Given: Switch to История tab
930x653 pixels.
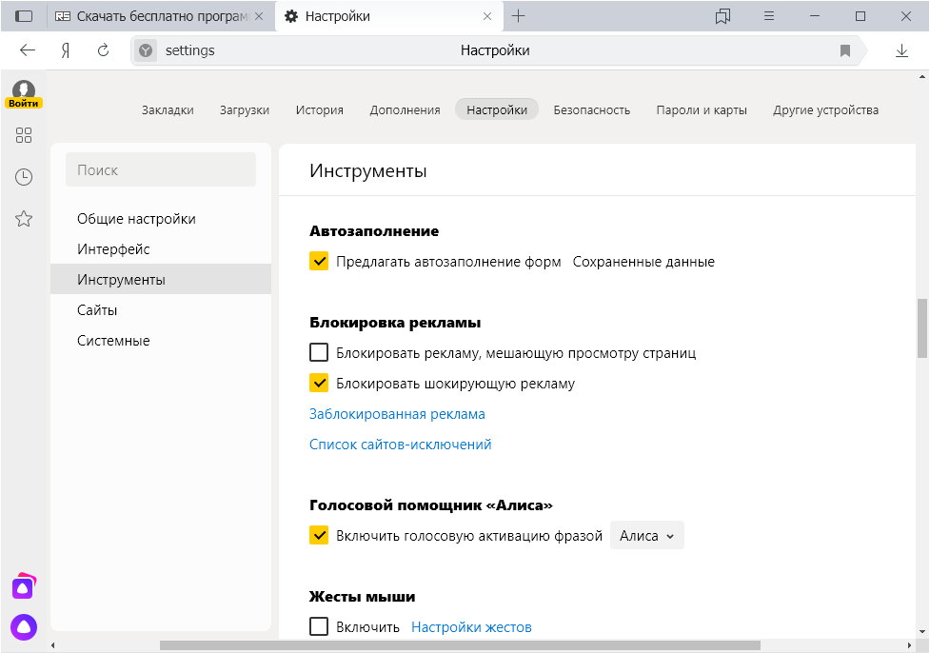Looking at the screenshot, I should (x=319, y=109).
